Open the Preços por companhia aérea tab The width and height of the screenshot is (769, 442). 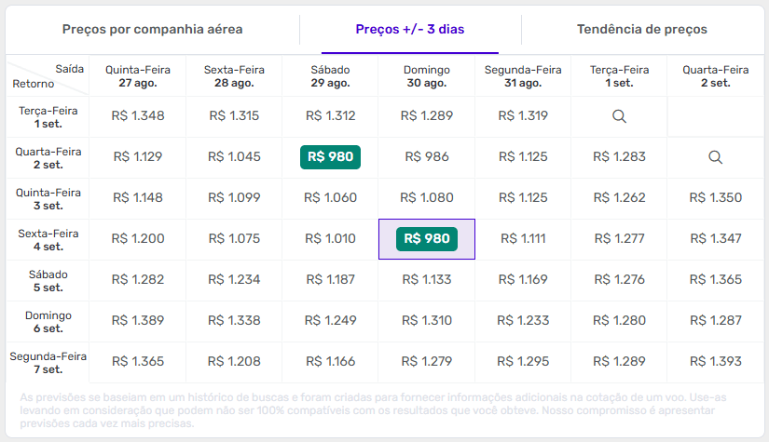[153, 29]
